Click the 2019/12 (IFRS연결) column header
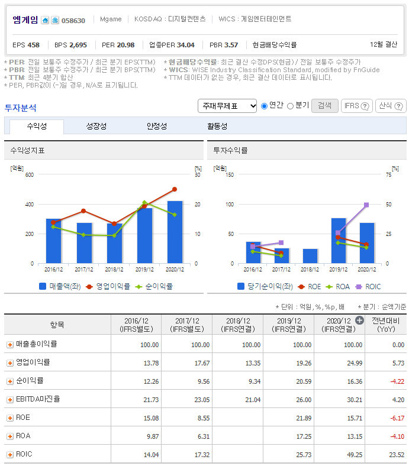409x466 pixels. pyautogui.click(x=289, y=325)
